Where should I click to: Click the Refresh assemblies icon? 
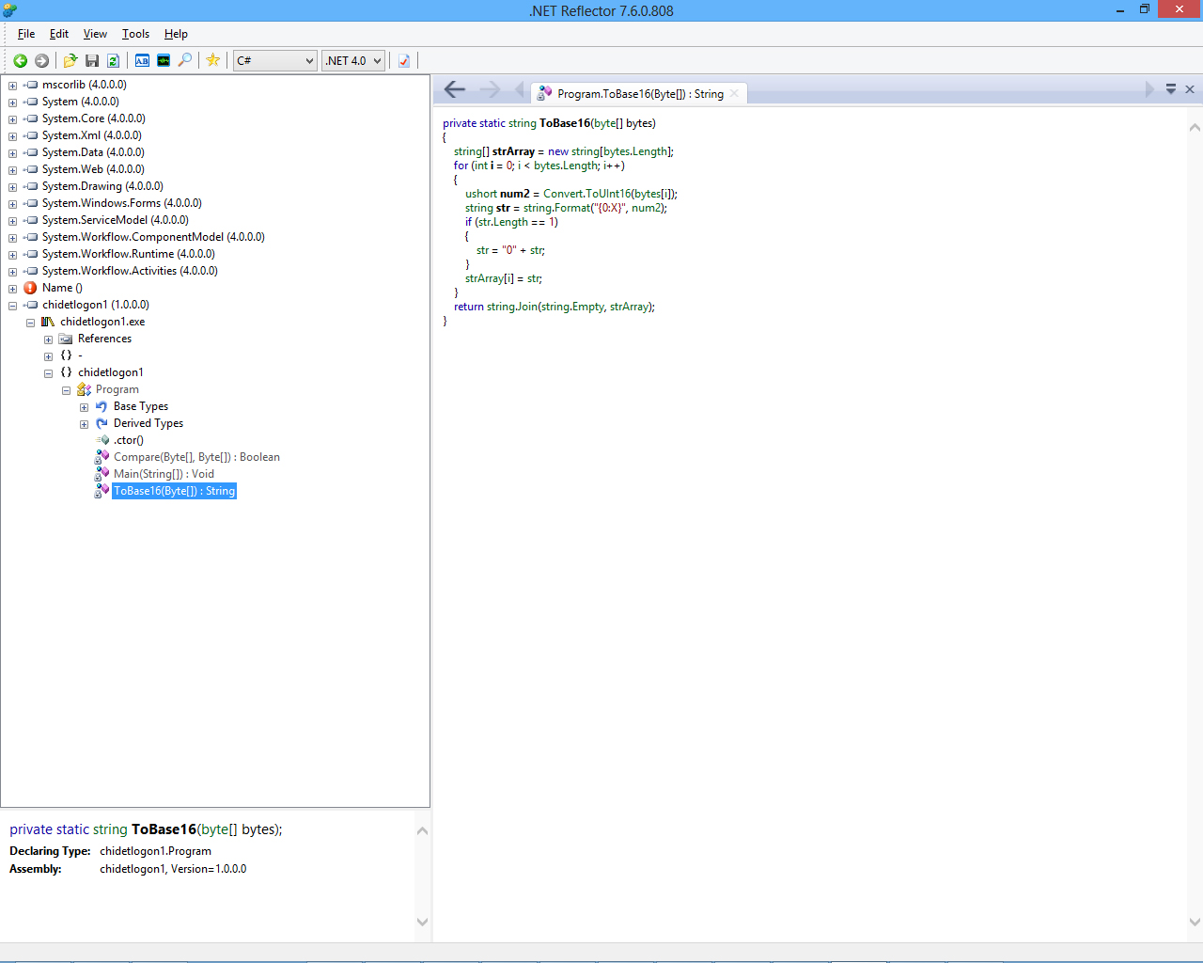113,60
